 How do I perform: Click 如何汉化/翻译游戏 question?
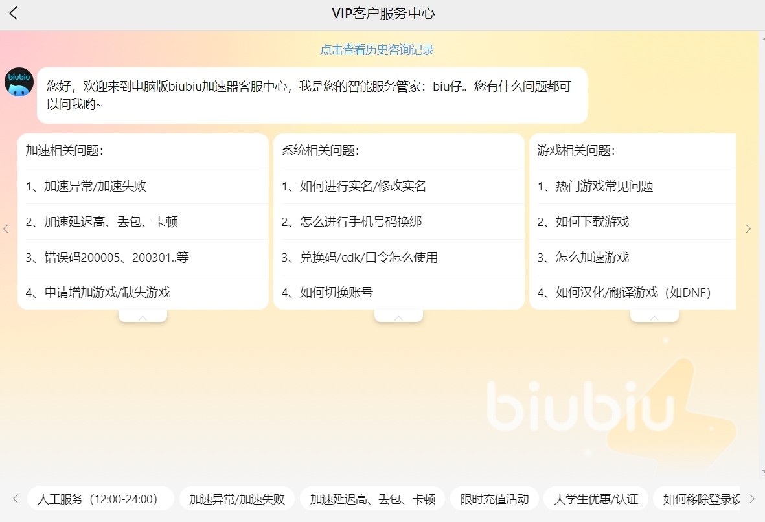(624, 292)
